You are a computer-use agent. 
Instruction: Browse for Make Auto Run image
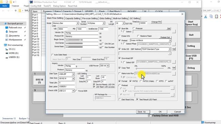tap(174, 73)
